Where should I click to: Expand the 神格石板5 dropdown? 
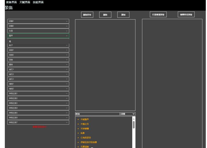pyautogui.click(x=38, y=113)
